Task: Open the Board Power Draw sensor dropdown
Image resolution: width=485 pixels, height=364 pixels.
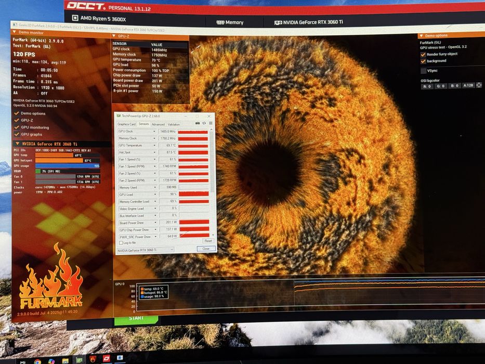Action: (155, 223)
